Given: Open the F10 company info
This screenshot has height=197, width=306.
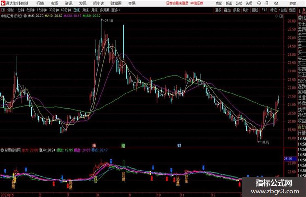Looking at the screenshot, I should pos(264,10).
